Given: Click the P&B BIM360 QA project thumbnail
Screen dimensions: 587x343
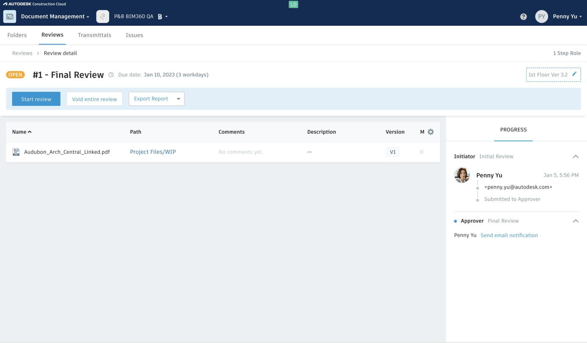Looking at the screenshot, I should point(103,16).
